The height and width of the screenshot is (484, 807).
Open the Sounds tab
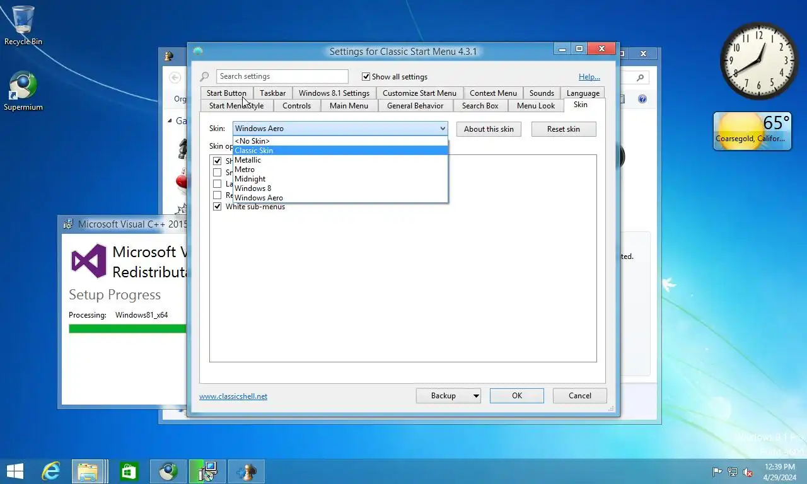542,93
